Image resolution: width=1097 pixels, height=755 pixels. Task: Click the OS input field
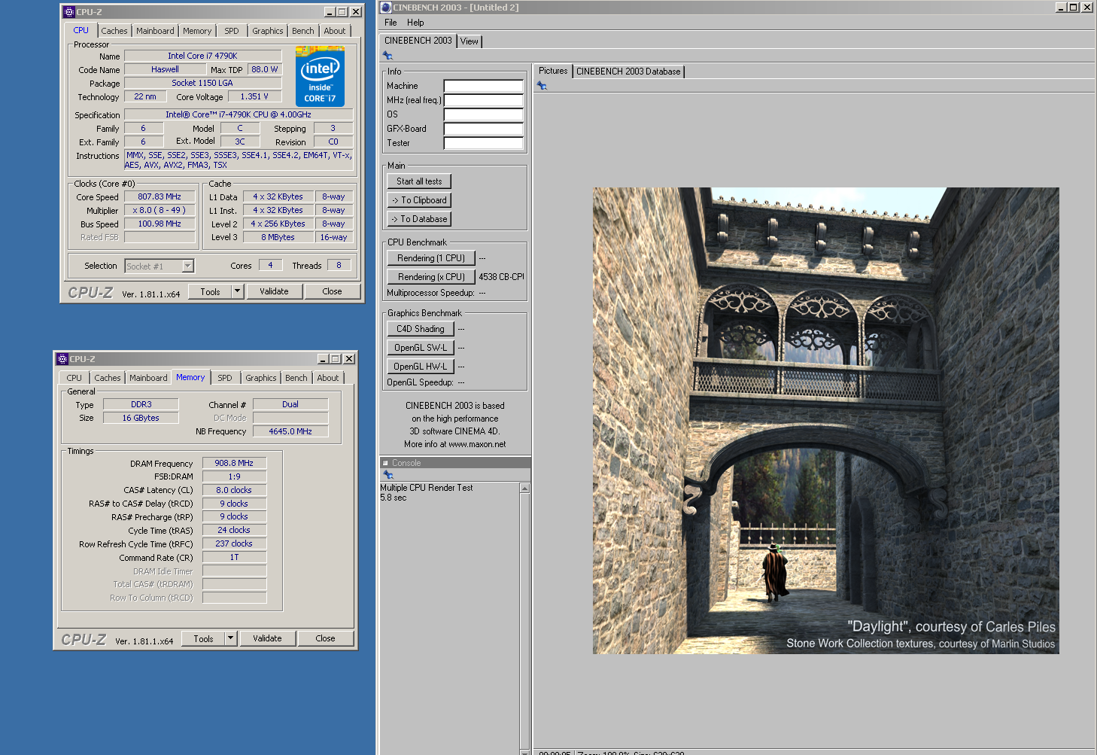point(483,114)
